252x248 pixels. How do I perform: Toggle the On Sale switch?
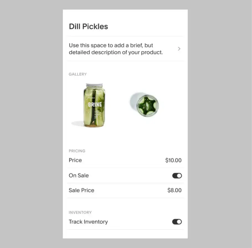[x=177, y=176]
